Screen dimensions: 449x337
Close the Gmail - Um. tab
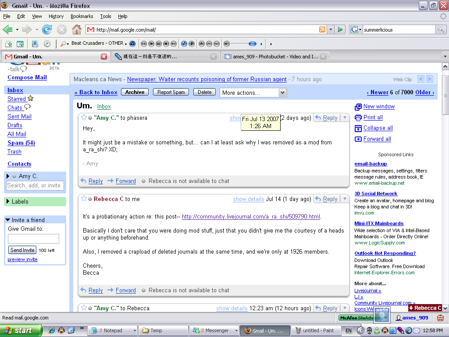pyautogui.click(x=104, y=57)
